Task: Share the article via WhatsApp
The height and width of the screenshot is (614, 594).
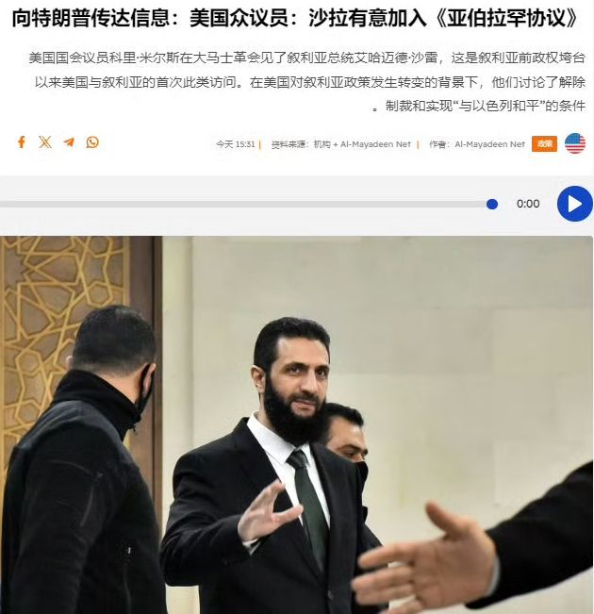Action: click(92, 142)
